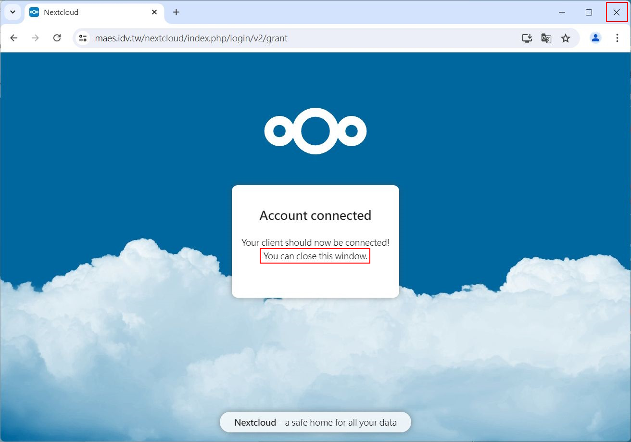Image resolution: width=631 pixels, height=442 pixels.
Task: Close the browser window
Action: (616, 13)
